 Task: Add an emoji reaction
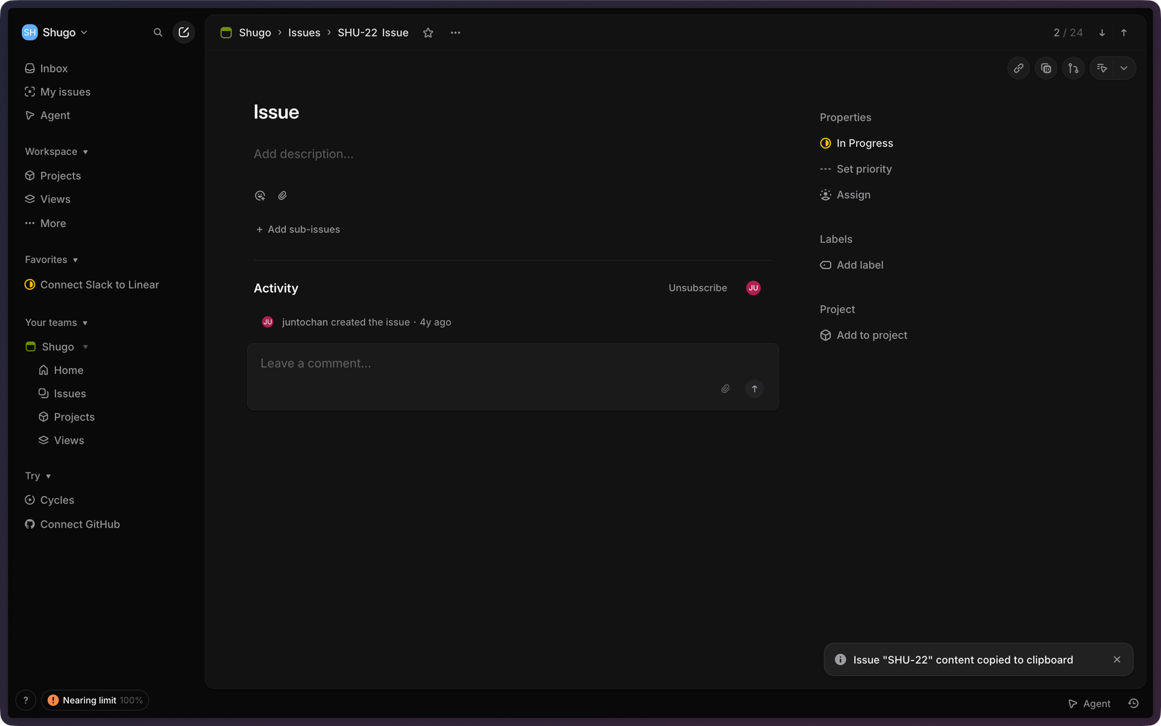(260, 195)
